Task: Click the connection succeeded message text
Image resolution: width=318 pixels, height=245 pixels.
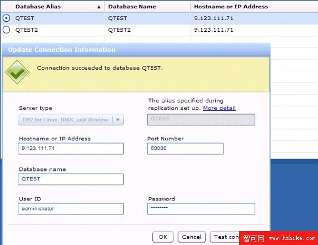Action: click(100, 68)
